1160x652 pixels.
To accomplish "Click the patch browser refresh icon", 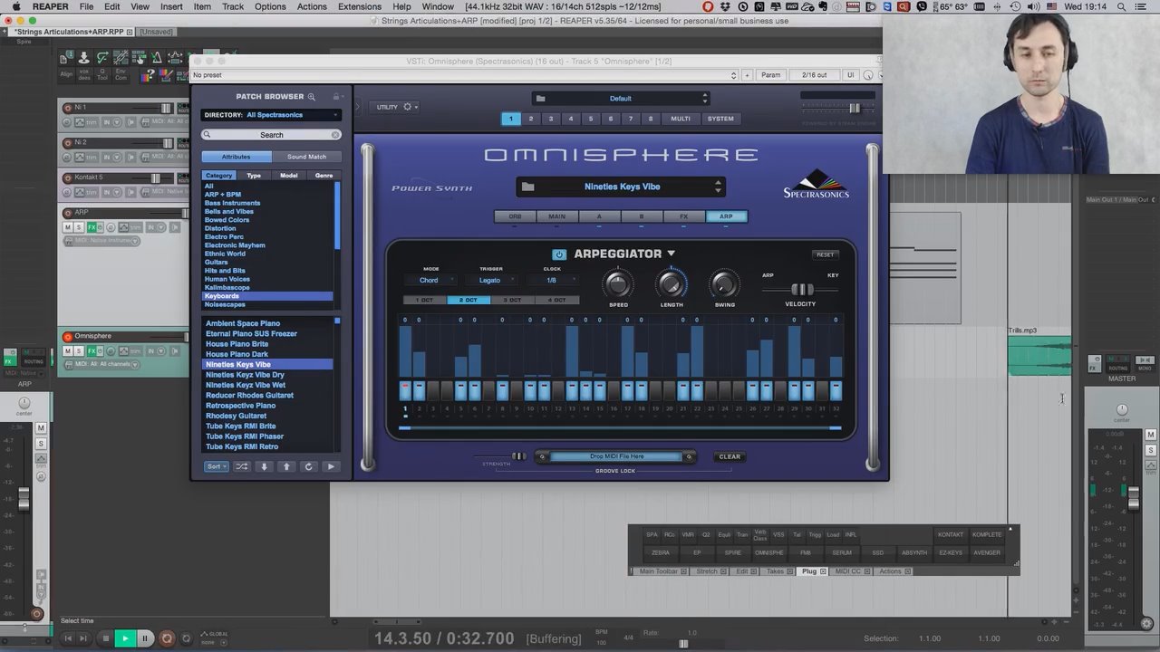I will point(308,466).
